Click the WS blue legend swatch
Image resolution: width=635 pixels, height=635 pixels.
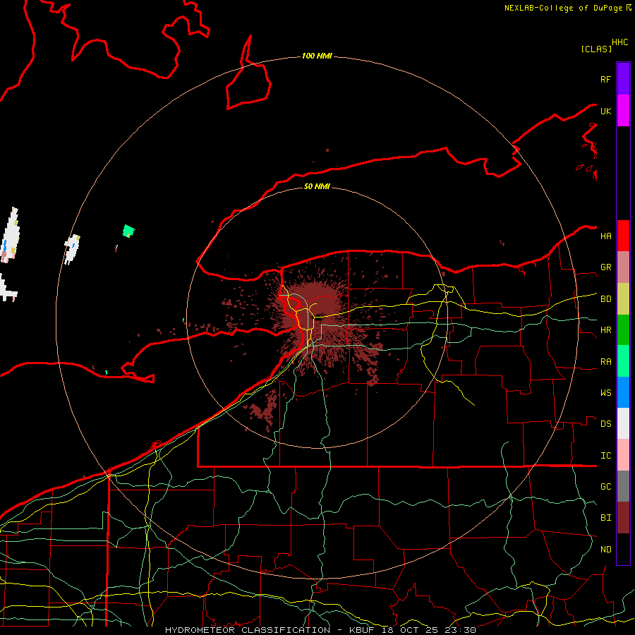(623, 392)
